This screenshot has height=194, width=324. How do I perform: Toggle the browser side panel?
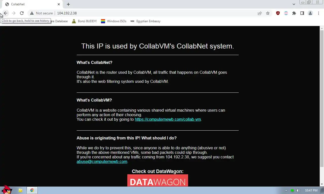click(302, 13)
